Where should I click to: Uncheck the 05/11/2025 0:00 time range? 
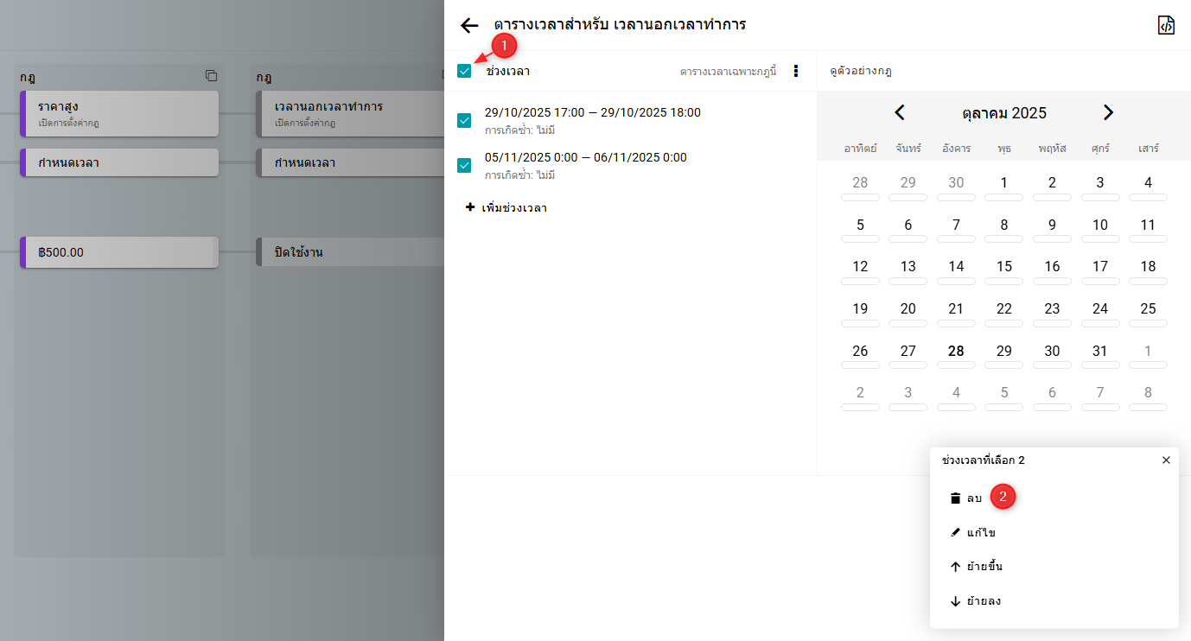pyautogui.click(x=464, y=165)
